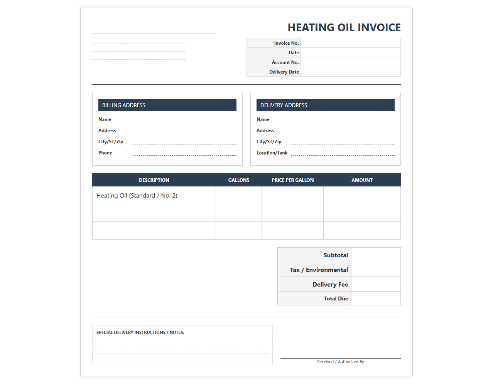Image resolution: width=493 pixels, height=384 pixels.
Task: Click the 'HEATING OIL INVOICE' title
Action: click(x=344, y=28)
